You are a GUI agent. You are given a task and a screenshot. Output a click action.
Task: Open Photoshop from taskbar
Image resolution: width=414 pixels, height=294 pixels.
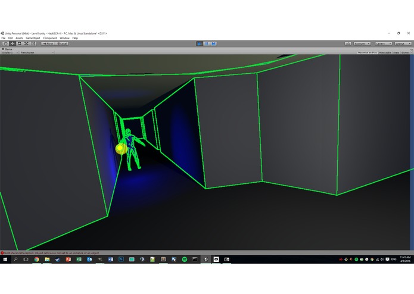pyautogui.click(x=121, y=259)
